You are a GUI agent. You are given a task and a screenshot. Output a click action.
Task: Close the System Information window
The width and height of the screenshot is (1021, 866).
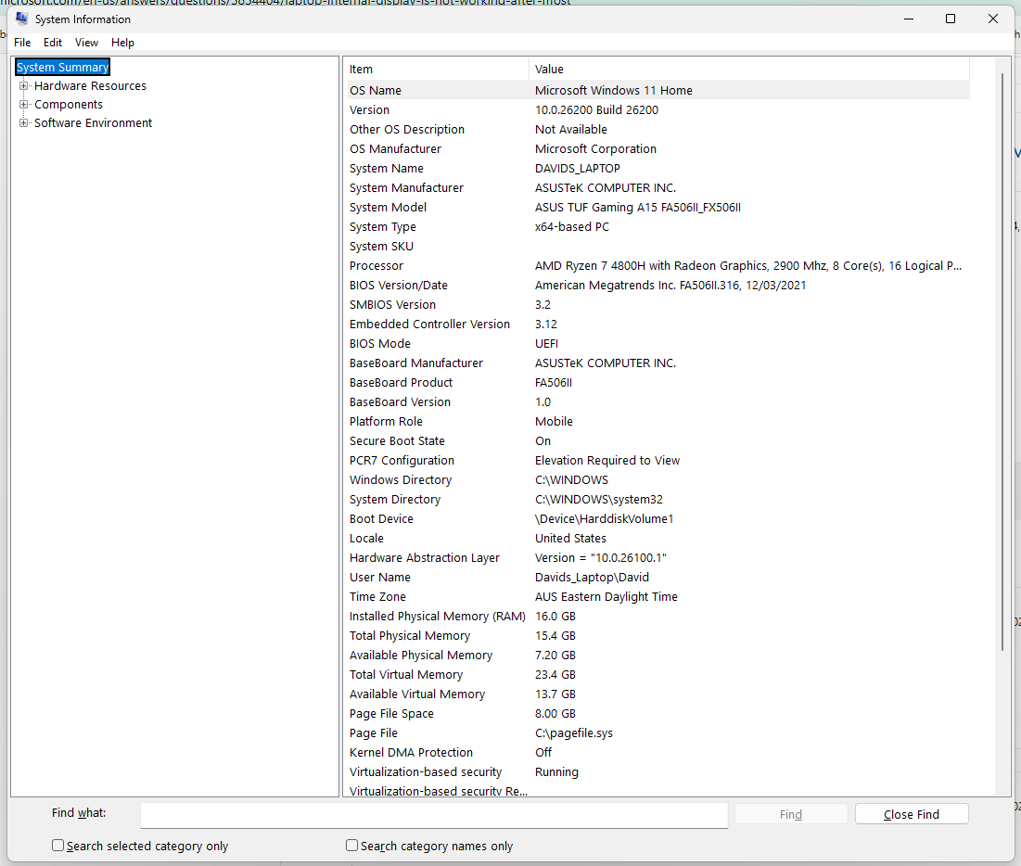point(993,19)
